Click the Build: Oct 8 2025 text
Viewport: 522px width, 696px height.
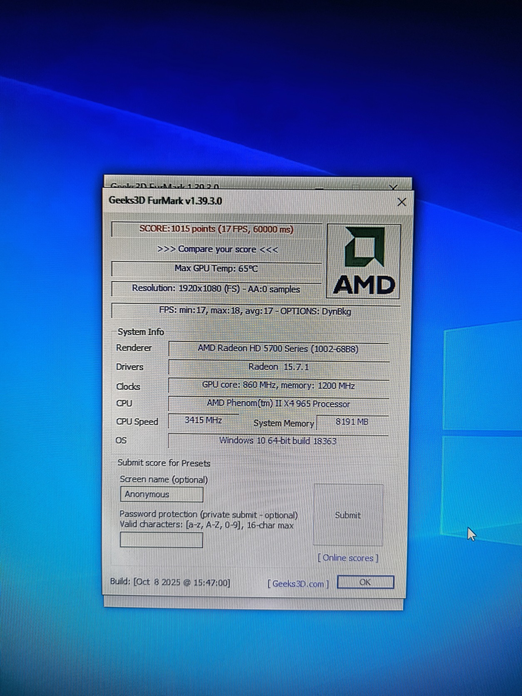[x=170, y=582]
